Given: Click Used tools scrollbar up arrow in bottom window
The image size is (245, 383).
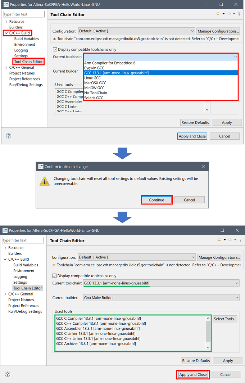Looking at the screenshot, I should [208, 318].
